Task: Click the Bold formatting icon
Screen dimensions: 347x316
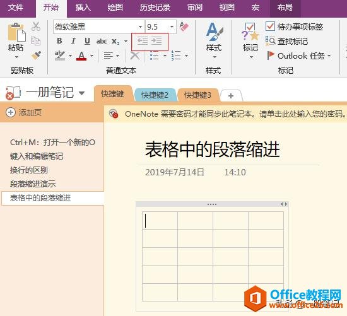Action: coord(59,41)
